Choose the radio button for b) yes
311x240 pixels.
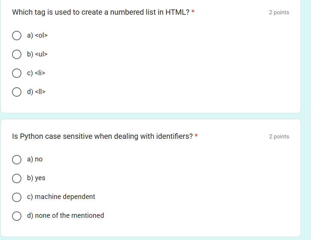pos(17,178)
